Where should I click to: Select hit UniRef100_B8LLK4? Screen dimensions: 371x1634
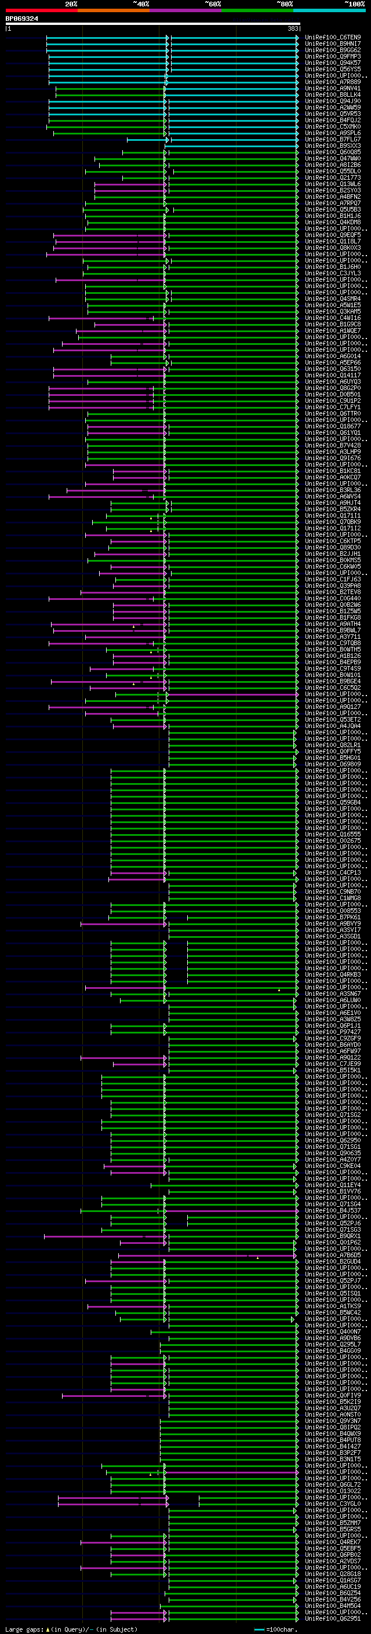coord(332,94)
